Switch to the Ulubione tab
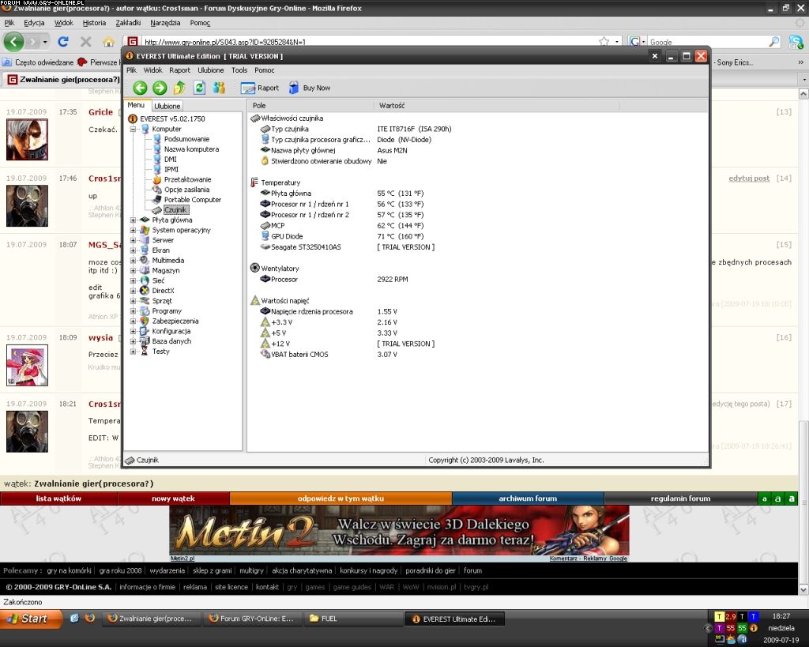The image size is (809, 647). pos(167,106)
